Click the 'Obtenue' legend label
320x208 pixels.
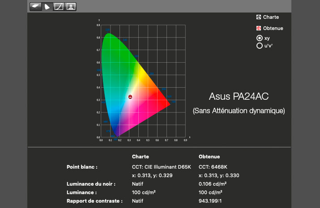pos(273,28)
